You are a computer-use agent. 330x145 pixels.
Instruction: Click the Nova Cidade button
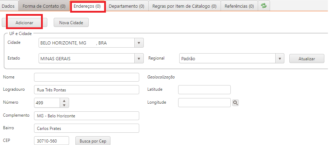tap(71, 22)
